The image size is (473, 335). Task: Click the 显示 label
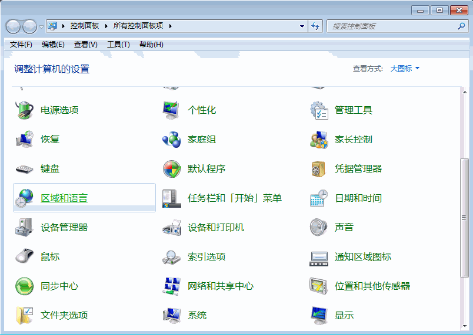click(x=344, y=315)
